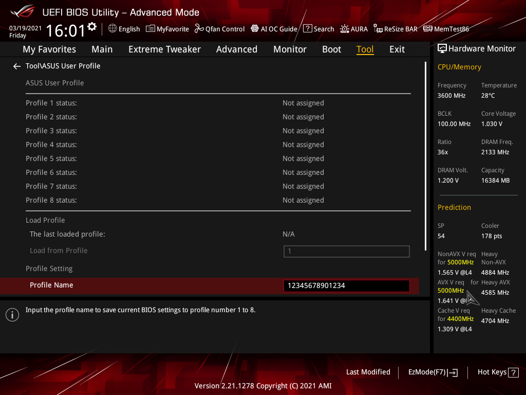
Task: Switch to the Advanced tab
Action: [x=237, y=49]
